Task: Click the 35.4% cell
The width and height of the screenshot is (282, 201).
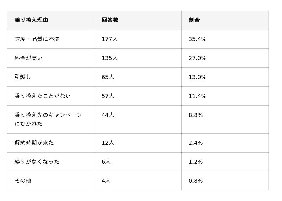Action: coord(197,39)
